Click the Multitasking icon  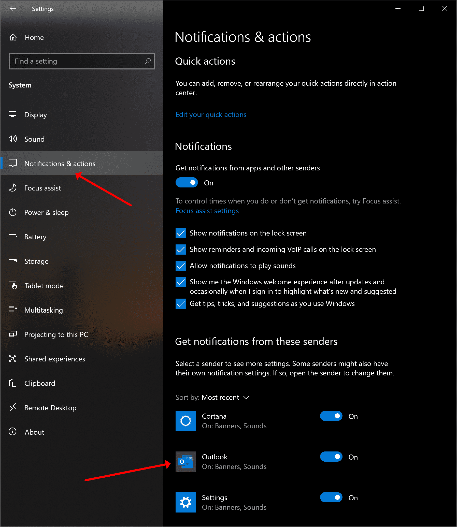coord(12,310)
